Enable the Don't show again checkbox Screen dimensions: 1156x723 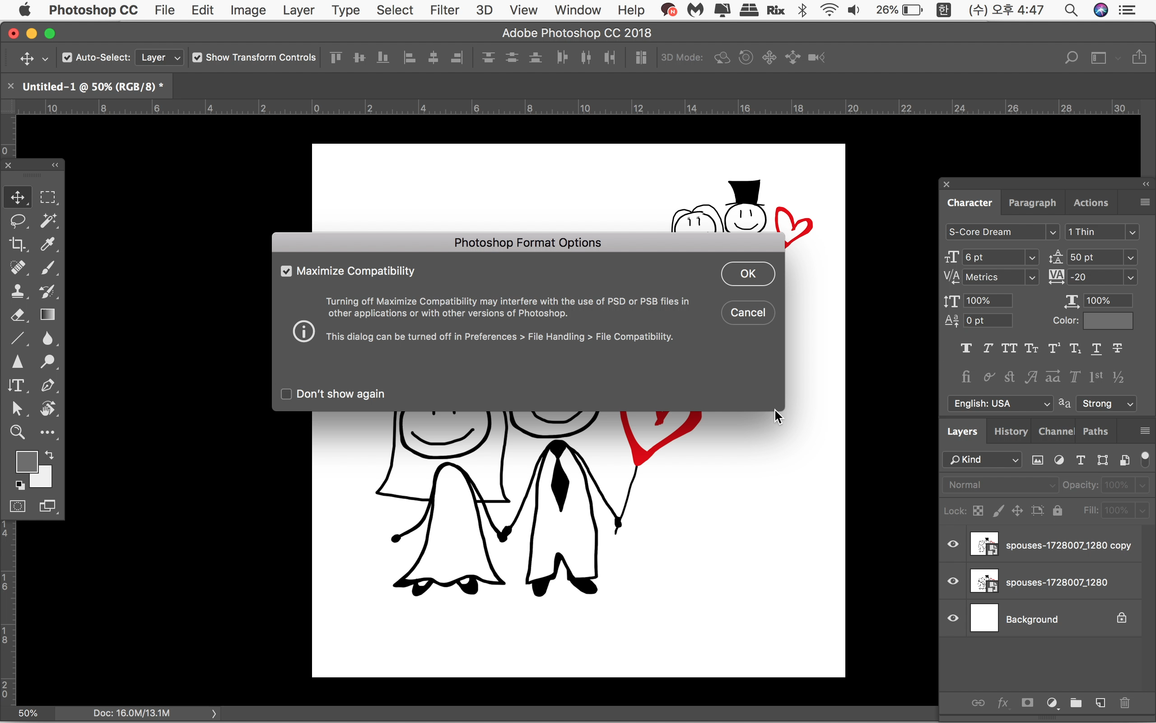286,394
